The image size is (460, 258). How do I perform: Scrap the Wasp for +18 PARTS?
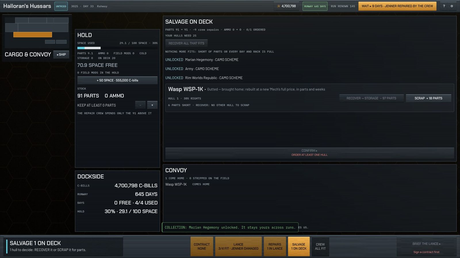pyautogui.click(x=428, y=98)
